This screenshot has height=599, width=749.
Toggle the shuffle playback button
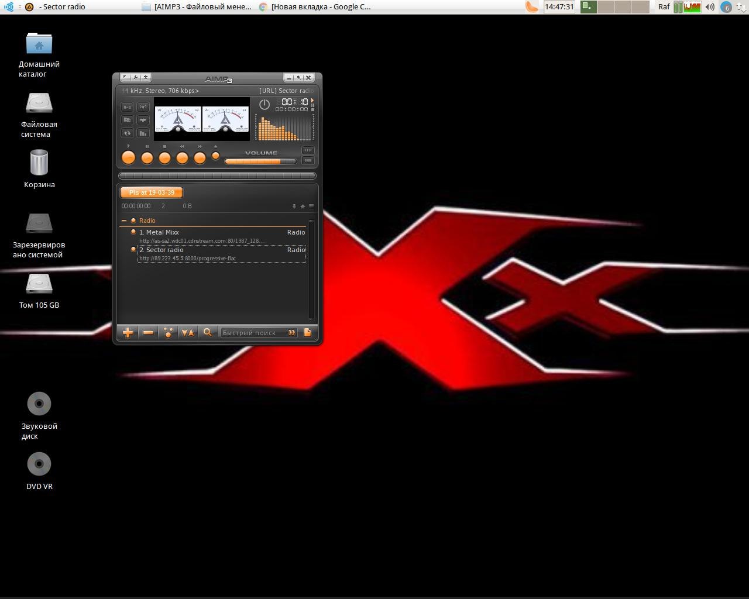tap(127, 120)
